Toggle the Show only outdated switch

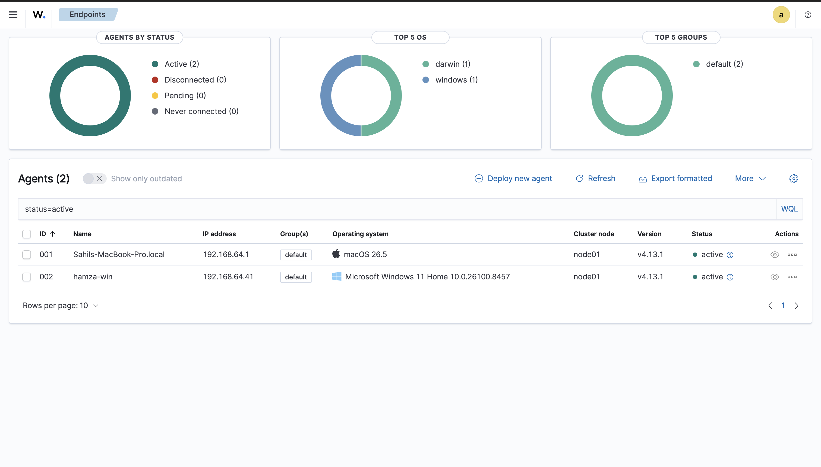tap(94, 179)
